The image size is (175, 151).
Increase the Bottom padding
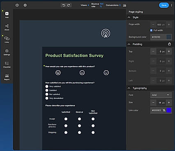[x=169, y=71]
